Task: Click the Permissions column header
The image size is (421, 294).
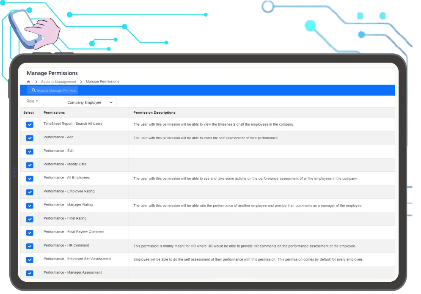Action: 54,113
